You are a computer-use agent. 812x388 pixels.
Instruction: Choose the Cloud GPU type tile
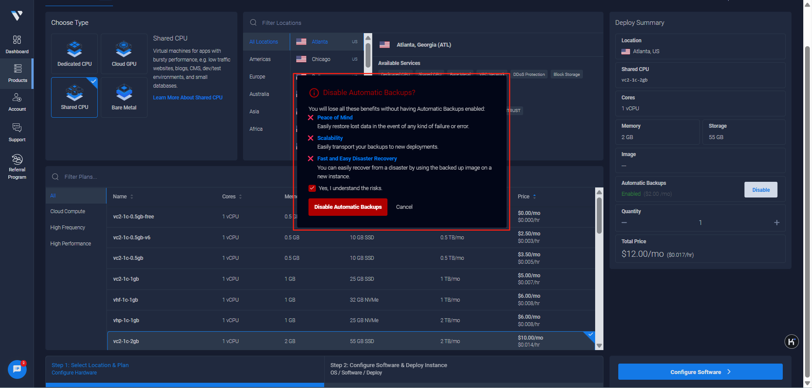(x=124, y=54)
